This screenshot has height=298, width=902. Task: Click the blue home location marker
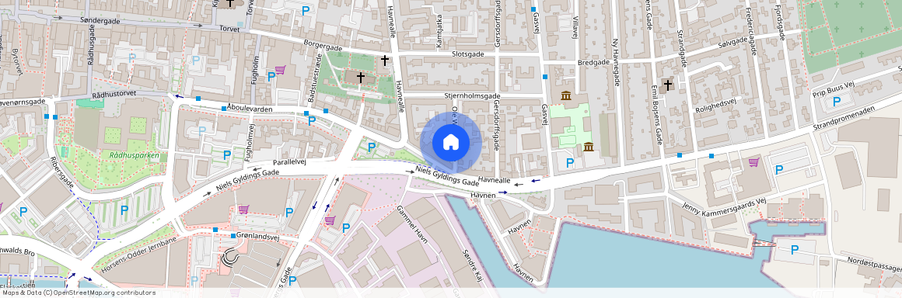click(450, 142)
